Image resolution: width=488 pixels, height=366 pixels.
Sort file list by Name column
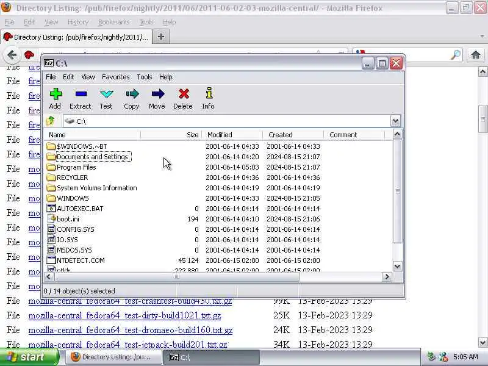pyautogui.click(x=93, y=135)
